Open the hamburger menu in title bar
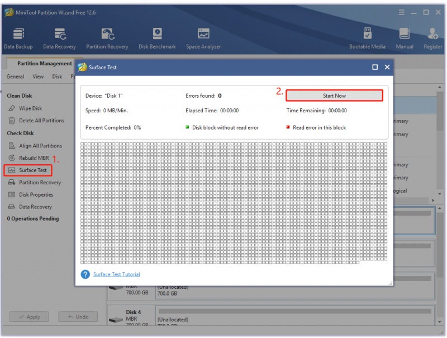Image resolution: width=447 pixels, height=338 pixels. click(401, 12)
